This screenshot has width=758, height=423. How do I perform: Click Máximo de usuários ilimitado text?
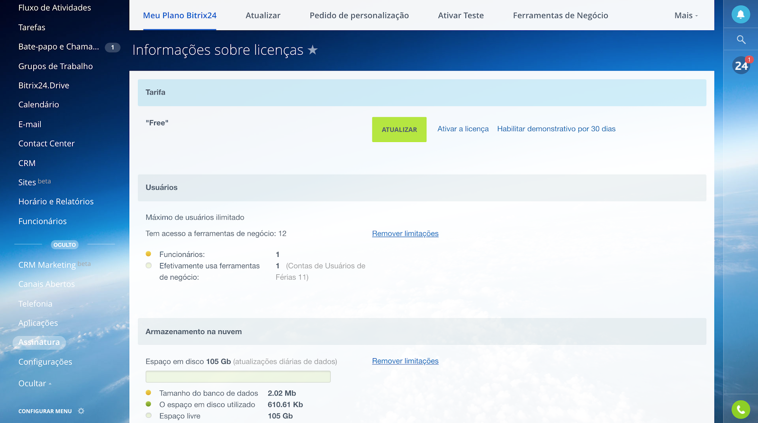(195, 217)
